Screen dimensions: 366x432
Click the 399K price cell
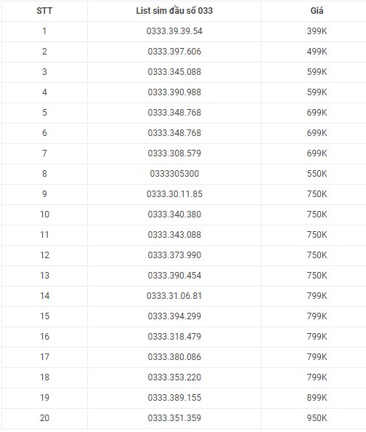317,31
